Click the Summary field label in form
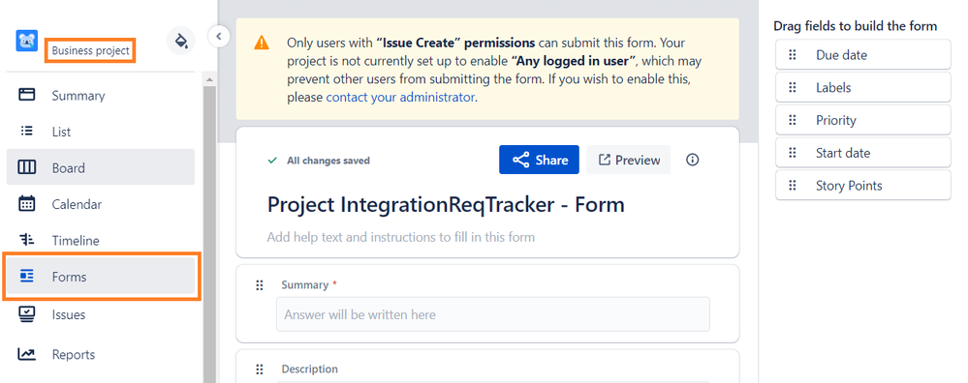The height and width of the screenshot is (383, 968). coord(305,285)
